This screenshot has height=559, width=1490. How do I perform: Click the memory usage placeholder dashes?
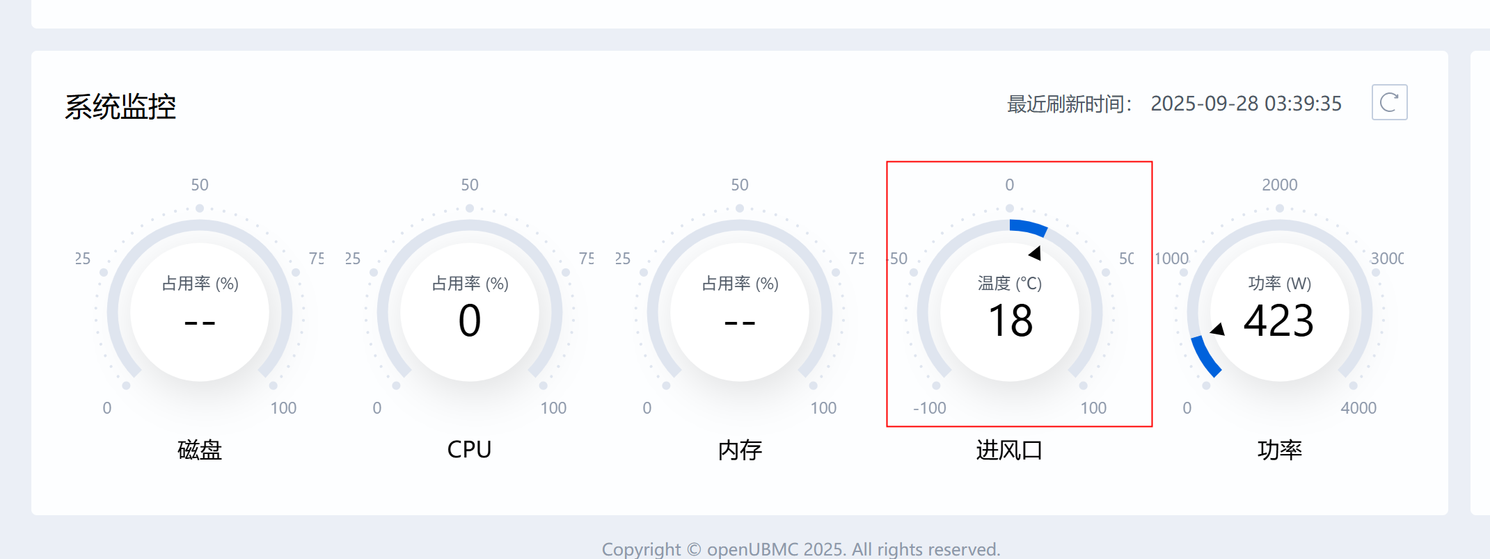pos(740,323)
